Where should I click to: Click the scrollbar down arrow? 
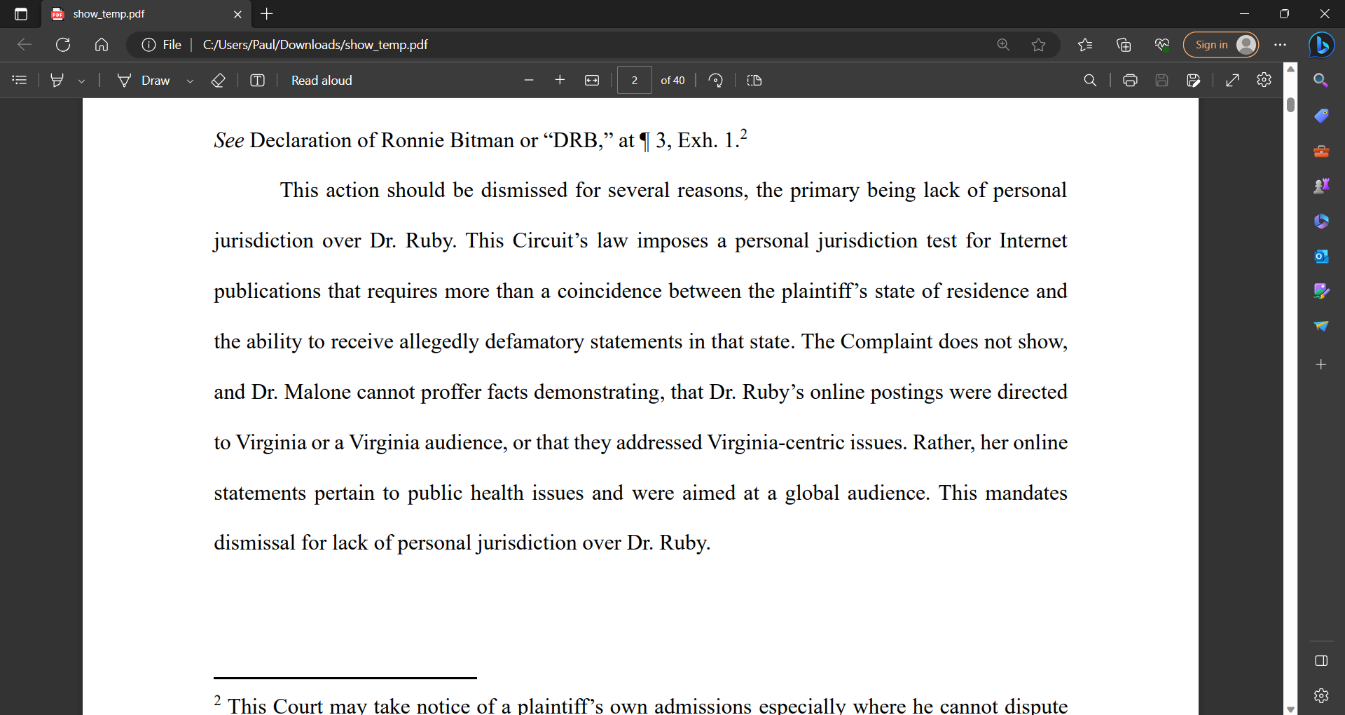point(1290,709)
